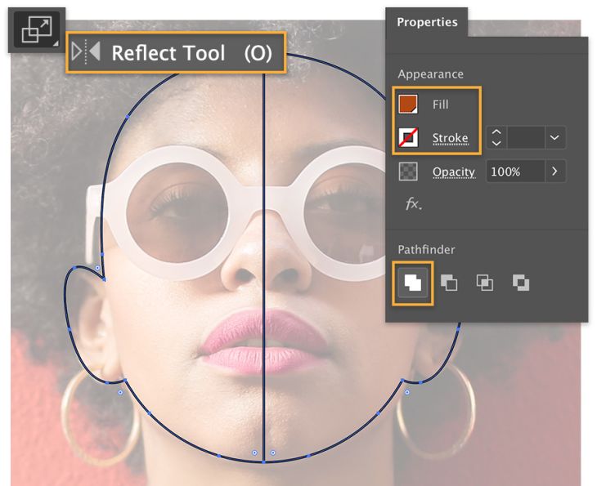Click the stroke weight input field
Image resolution: width=597 pixels, height=486 pixels.
[525, 137]
